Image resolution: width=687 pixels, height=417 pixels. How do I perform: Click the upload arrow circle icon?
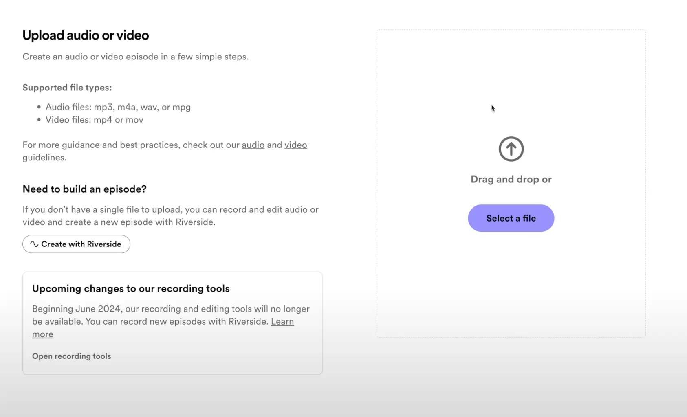tap(511, 149)
